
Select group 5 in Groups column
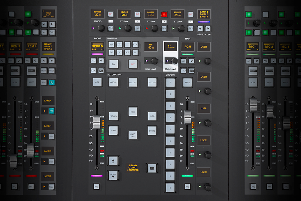(170, 129)
